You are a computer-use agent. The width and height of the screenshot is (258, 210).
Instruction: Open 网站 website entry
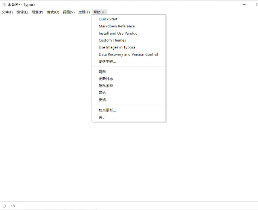point(129,93)
